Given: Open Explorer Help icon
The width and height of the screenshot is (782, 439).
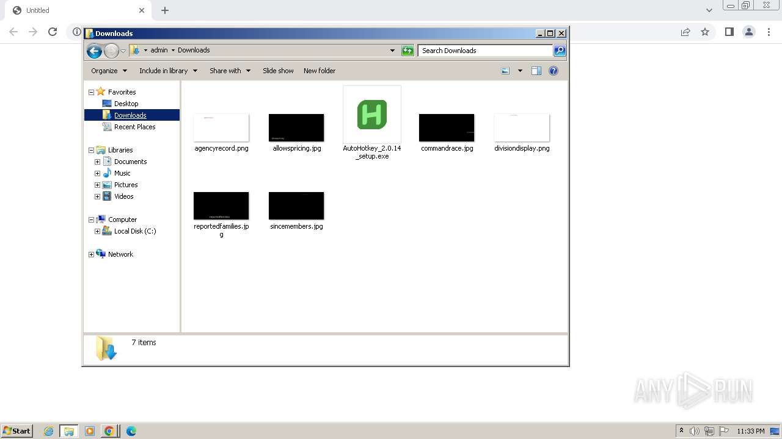Looking at the screenshot, I should [554, 71].
